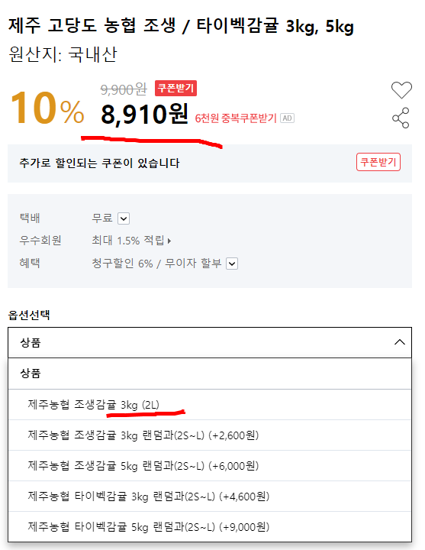Open the 6천원 중복쿠폰받기 link
Screen dimensions: 425x550
point(236,118)
